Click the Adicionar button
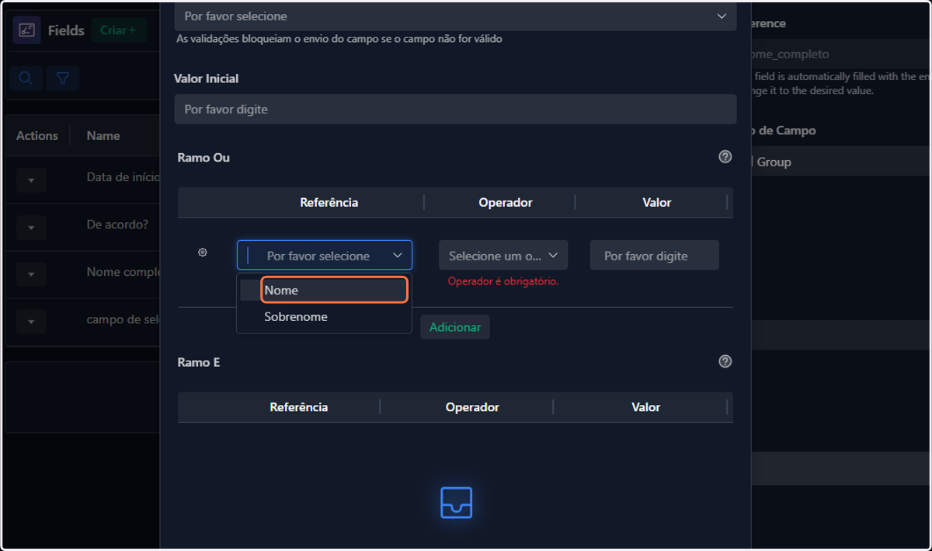Screen dimensions: 932x551 tap(455, 327)
